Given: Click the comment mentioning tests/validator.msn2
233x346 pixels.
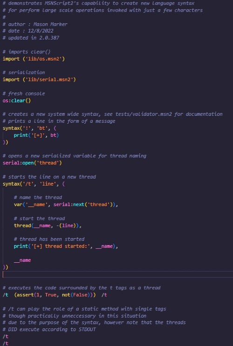Looking at the screenshot, I should click(112, 114).
